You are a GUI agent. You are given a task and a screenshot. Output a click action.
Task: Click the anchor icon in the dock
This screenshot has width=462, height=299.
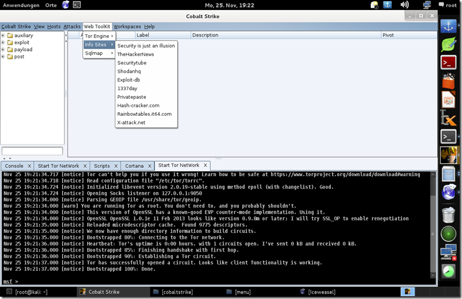pyautogui.click(x=448, y=26)
